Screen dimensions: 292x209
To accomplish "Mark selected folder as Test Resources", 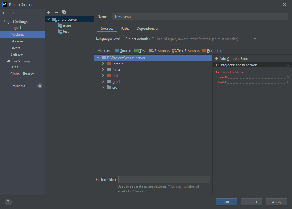I will tap(186, 51).
